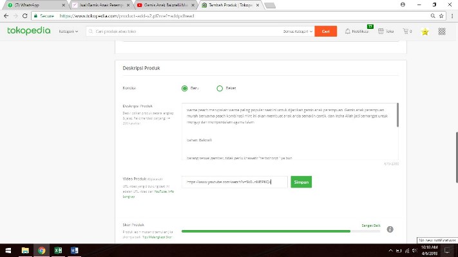Viewport: 458px width, 257px height.
Task: Open the Toko shop icon
Action: [x=381, y=31]
